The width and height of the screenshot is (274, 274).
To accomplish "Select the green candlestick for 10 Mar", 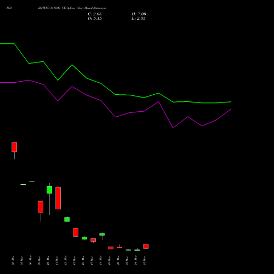I will click(x=49, y=190).
